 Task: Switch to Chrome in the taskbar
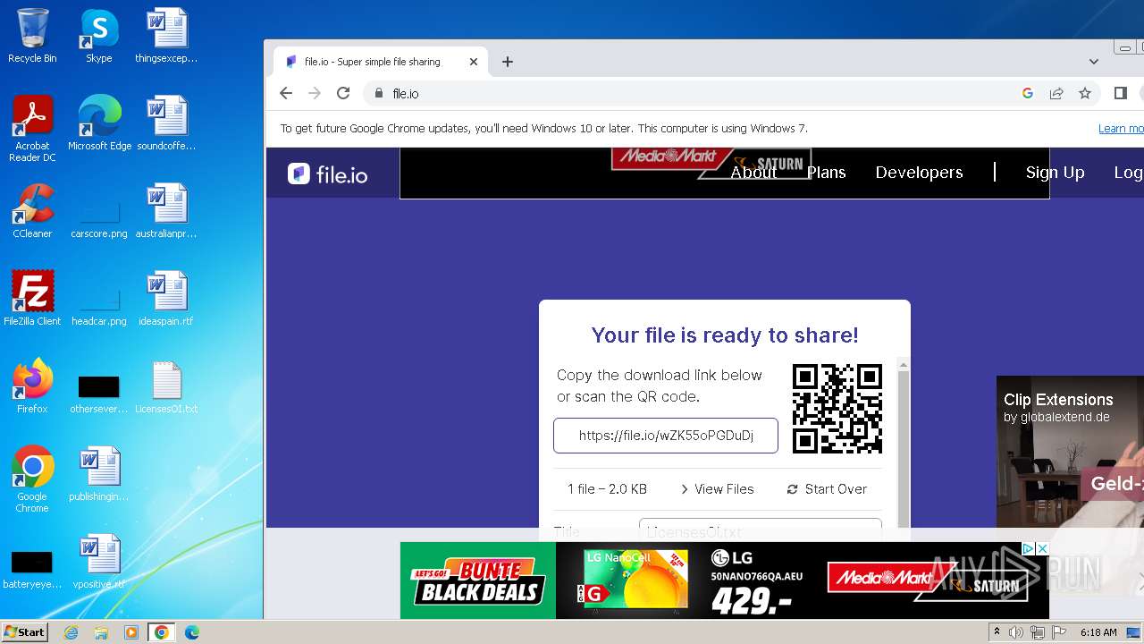(162, 632)
